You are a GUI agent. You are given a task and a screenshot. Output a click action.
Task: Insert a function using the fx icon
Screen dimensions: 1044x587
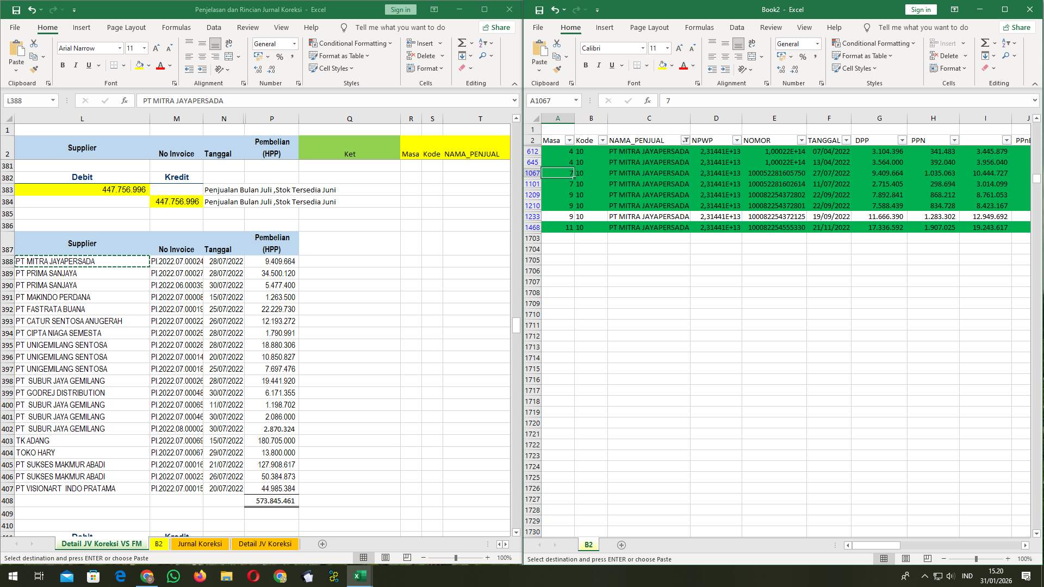124,101
